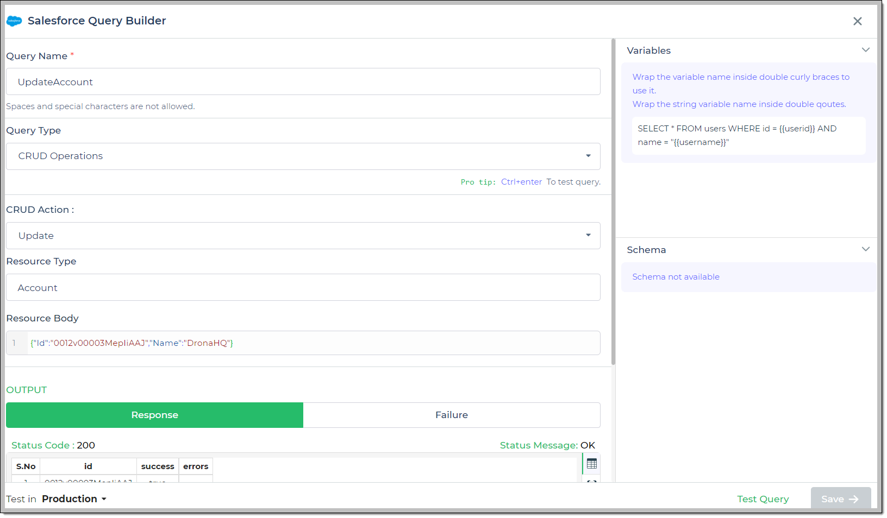Edit the Query Name input field

coord(303,81)
